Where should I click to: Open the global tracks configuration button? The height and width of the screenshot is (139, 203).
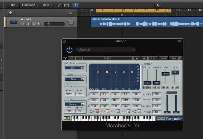tap(70, 12)
